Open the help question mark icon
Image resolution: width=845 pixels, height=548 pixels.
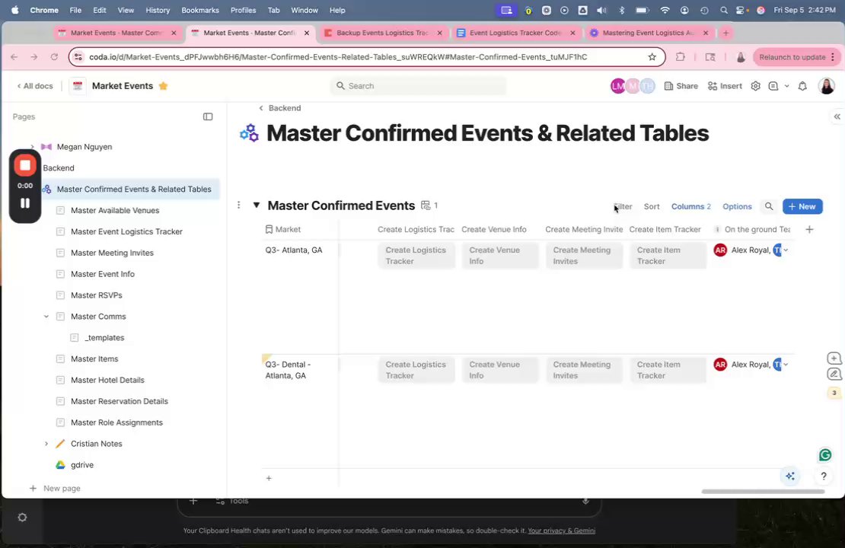[x=823, y=476]
